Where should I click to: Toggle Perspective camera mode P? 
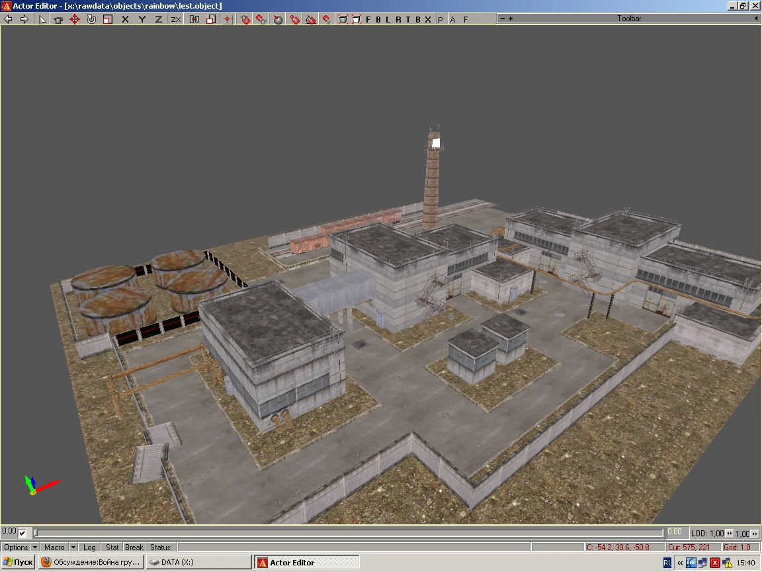point(441,19)
